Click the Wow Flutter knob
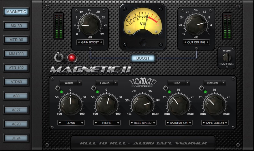This screenshot has height=151, width=254. click(x=226, y=57)
